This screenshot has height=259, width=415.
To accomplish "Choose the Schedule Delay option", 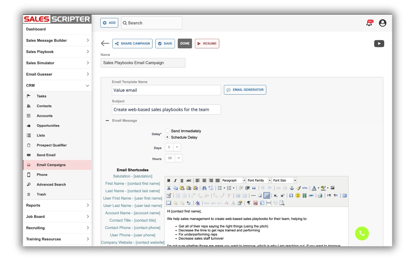I will tap(167, 137).
